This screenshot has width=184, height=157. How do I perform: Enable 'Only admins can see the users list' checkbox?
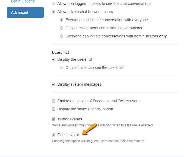click(x=62, y=68)
